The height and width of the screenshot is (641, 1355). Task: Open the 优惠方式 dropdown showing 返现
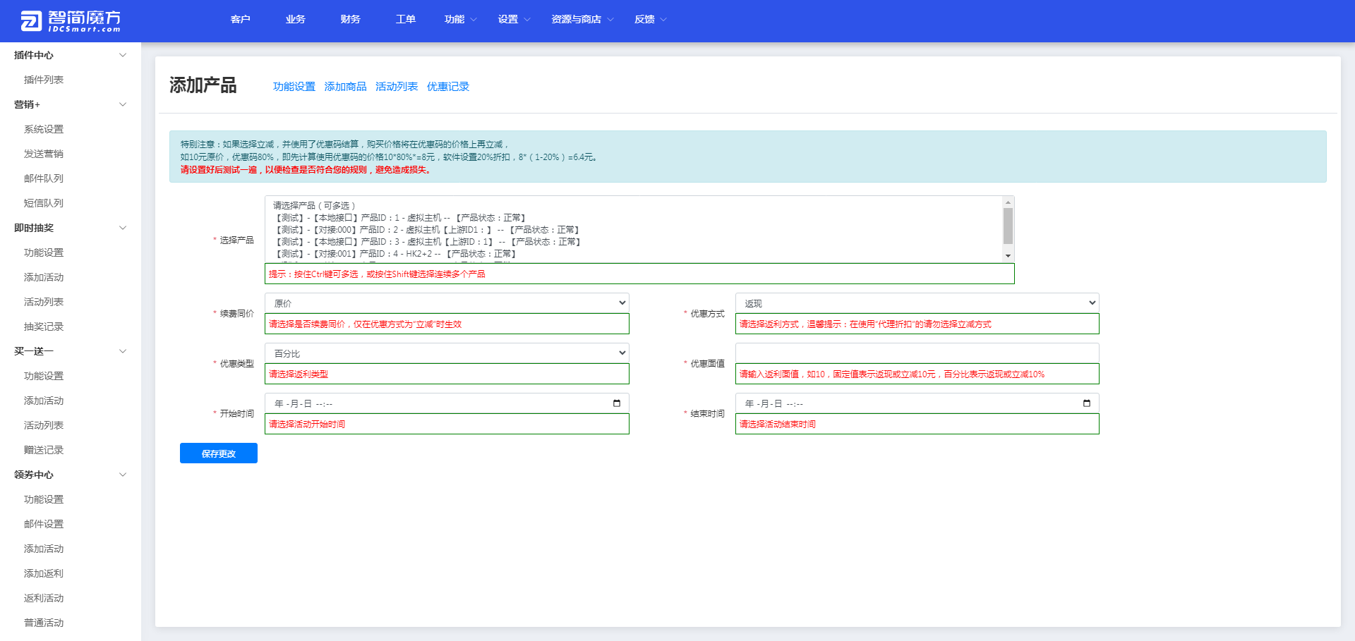point(917,303)
